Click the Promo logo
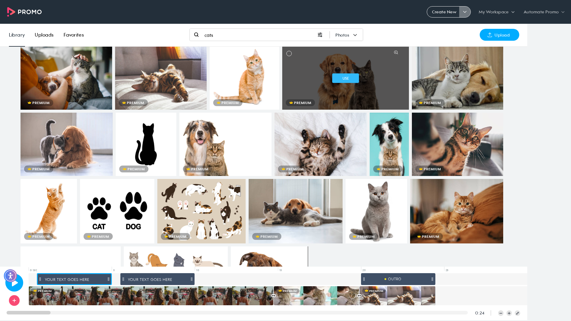Viewport: 571px width, 321px height. [x=24, y=12]
